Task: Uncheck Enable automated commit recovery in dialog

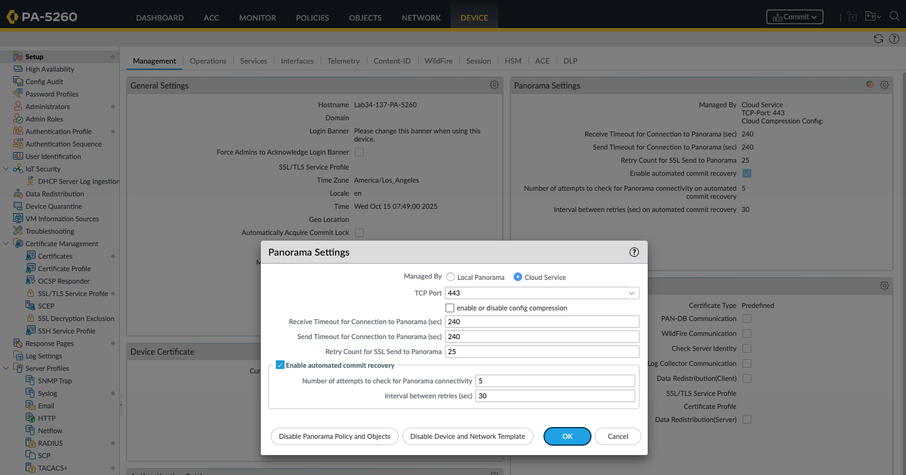Action: [280, 365]
